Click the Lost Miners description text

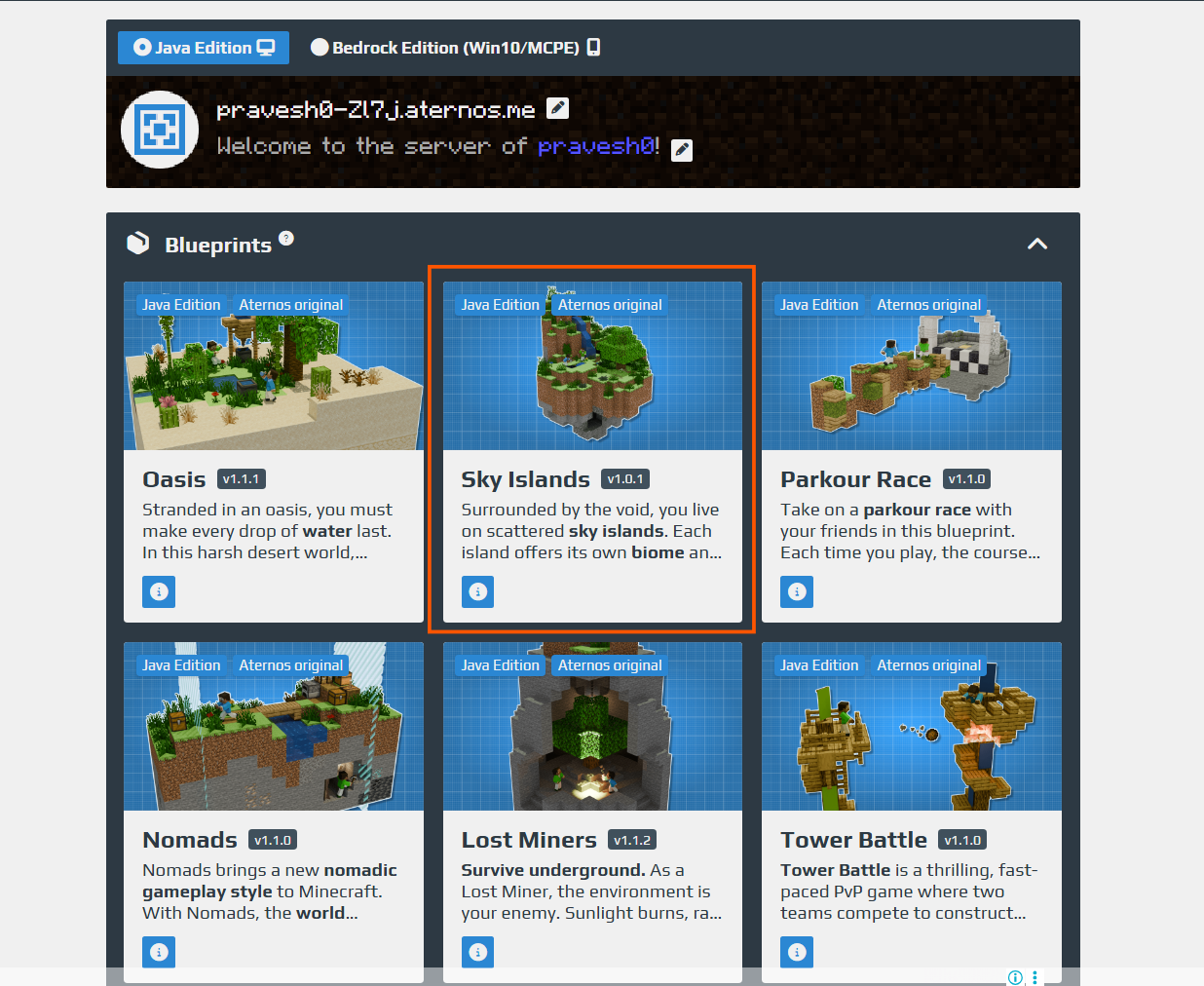click(x=591, y=891)
